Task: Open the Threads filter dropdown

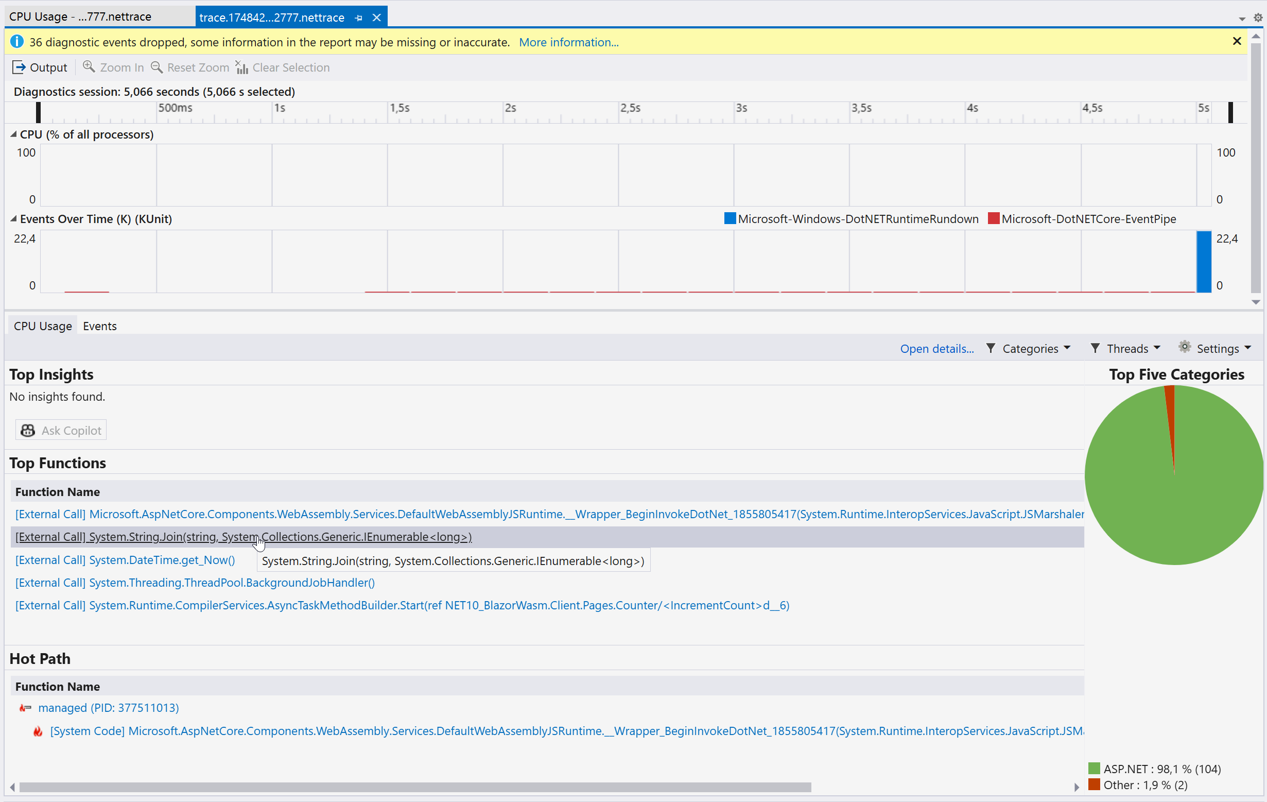Action: point(1126,348)
